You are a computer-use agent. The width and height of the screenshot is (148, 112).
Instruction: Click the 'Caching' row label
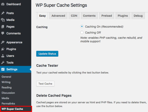[x=42, y=27]
